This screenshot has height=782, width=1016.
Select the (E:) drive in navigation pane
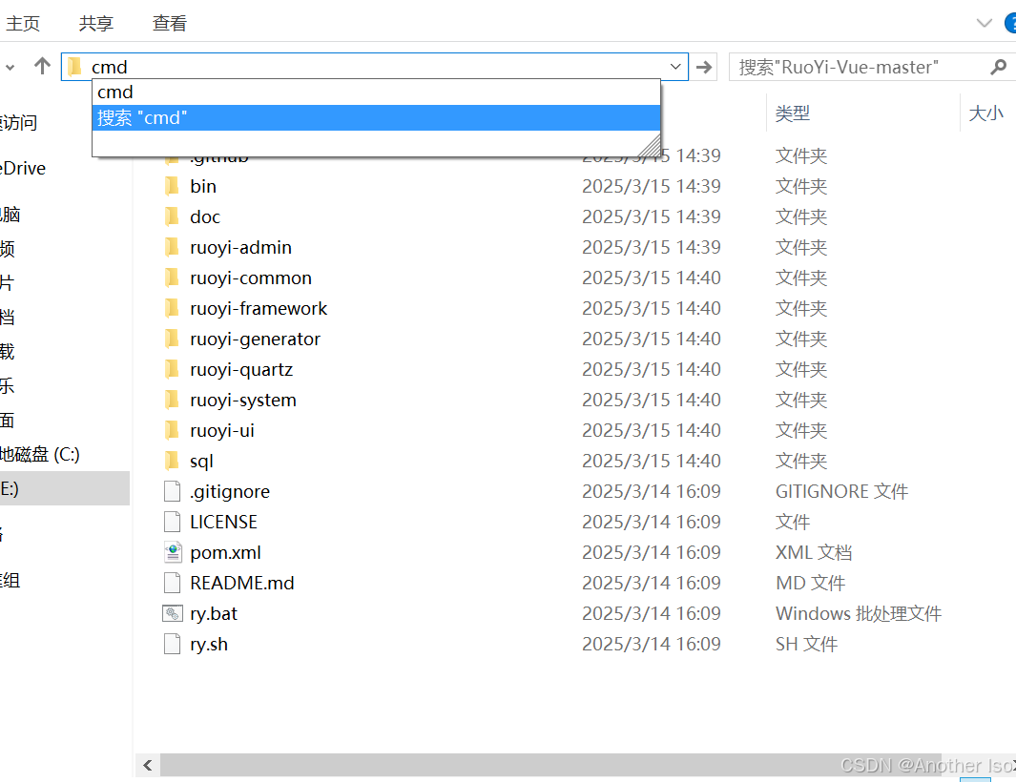pos(65,488)
